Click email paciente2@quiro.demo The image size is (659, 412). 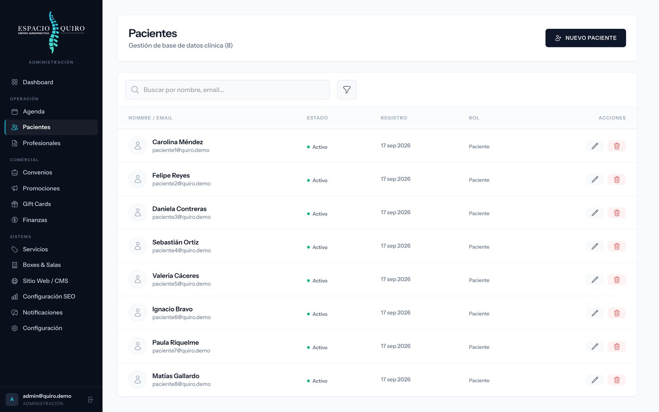181,184
